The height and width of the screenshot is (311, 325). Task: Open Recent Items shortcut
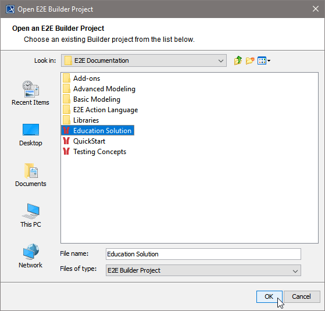(x=30, y=93)
